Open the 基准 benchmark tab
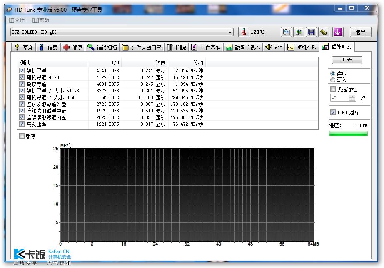Image resolution: width=384 pixels, height=268 pixels. 24,47
